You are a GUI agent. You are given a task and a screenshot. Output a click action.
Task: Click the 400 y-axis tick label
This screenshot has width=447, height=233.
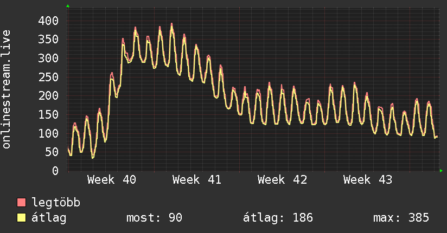point(48,21)
